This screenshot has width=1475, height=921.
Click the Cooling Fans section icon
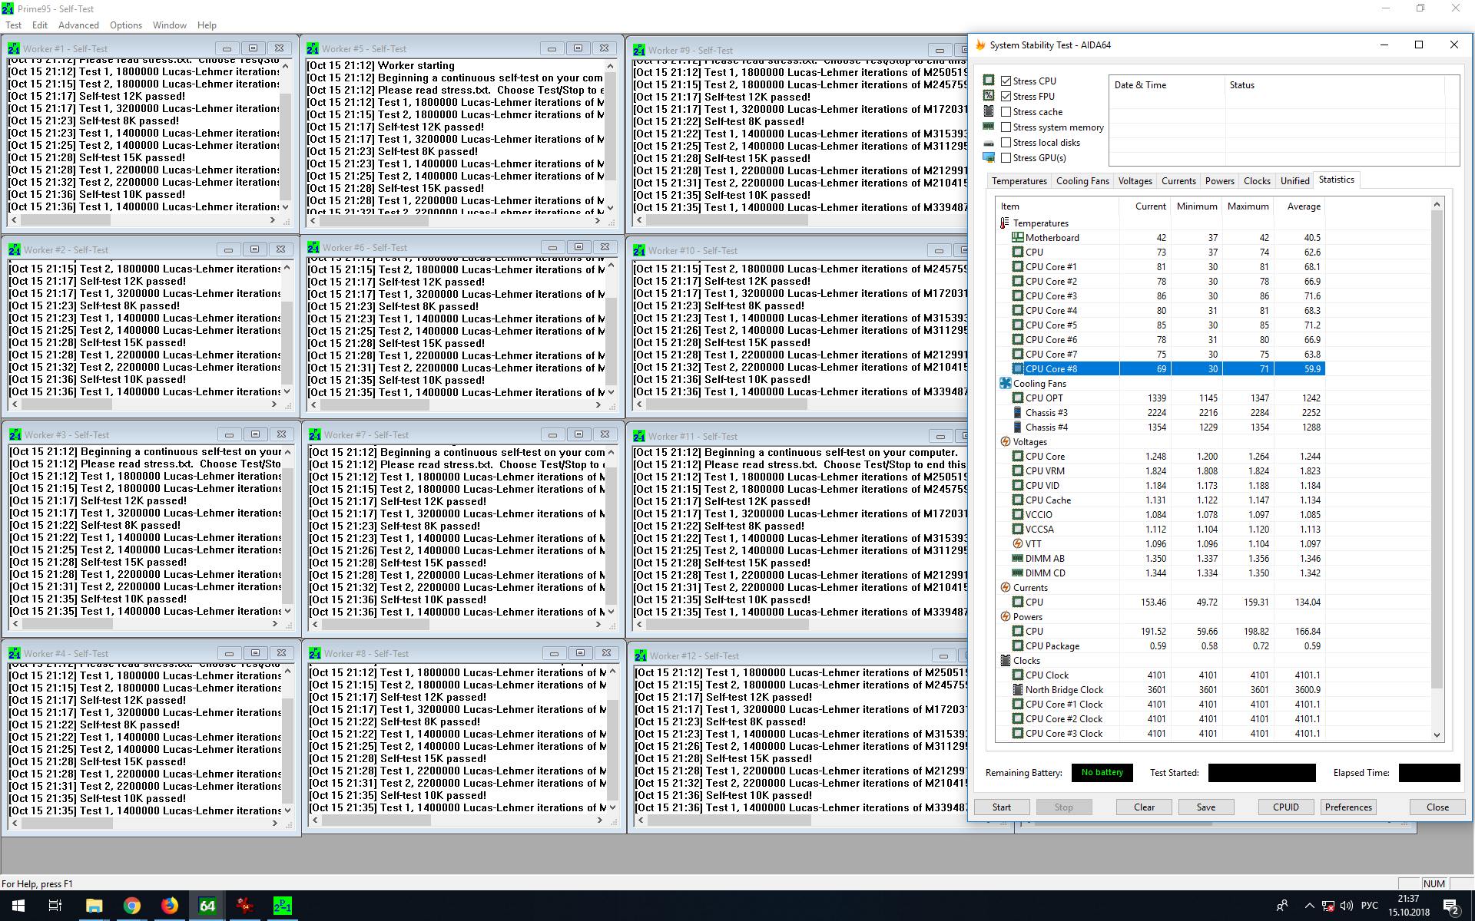coord(1005,383)
